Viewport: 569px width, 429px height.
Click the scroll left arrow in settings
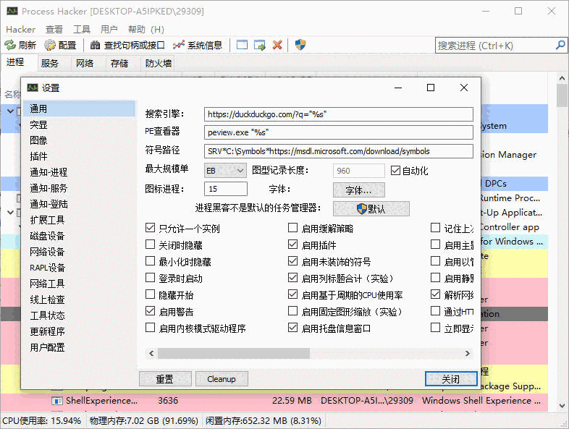click(x=152, y=353)
